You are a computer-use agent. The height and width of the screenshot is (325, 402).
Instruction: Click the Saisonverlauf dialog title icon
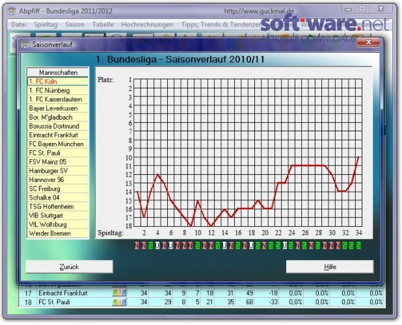point(25,45)
